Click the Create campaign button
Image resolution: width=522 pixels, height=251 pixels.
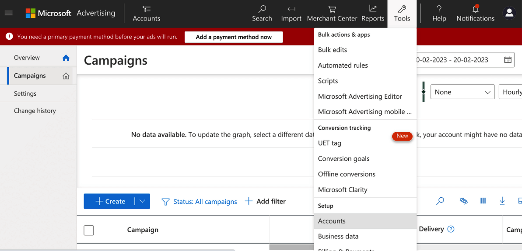[109, 201]
